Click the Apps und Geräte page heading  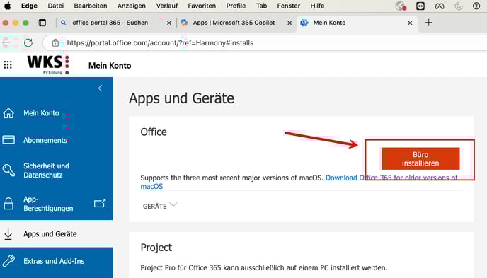181,98
